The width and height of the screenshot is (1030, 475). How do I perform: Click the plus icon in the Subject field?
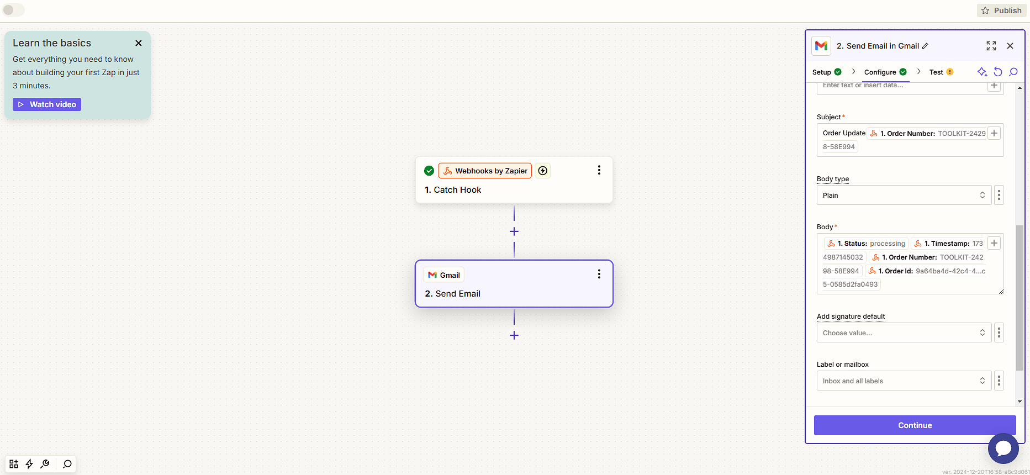(994, 133)
